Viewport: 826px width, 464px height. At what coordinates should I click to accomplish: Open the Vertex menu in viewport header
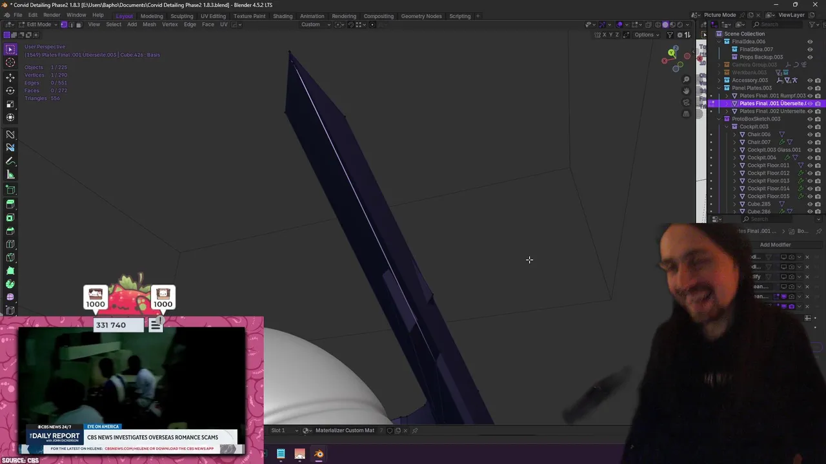tap(170, 24)
